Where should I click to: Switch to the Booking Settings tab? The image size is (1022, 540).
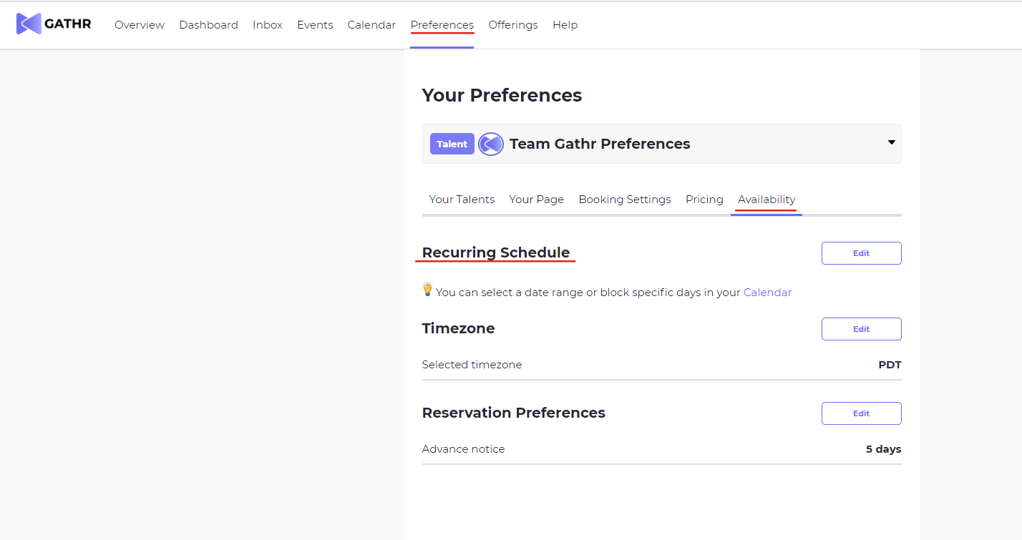click(x=625, y=200)
